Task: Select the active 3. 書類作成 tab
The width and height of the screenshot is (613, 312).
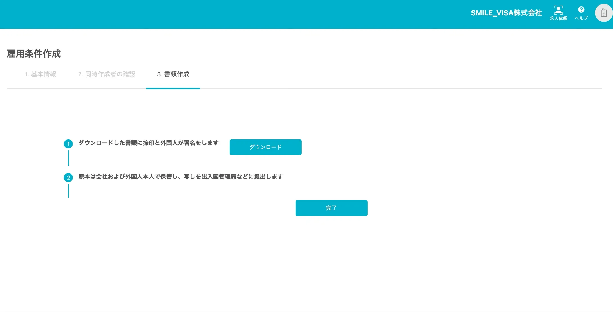Action: click(173, 74)
